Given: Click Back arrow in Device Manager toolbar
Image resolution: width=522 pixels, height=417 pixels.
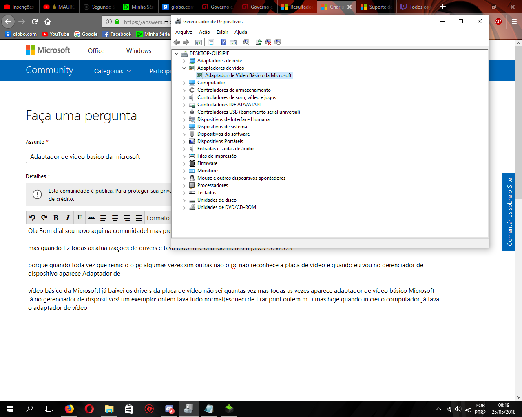Looking at the screenshot, I should click(177, 42).
